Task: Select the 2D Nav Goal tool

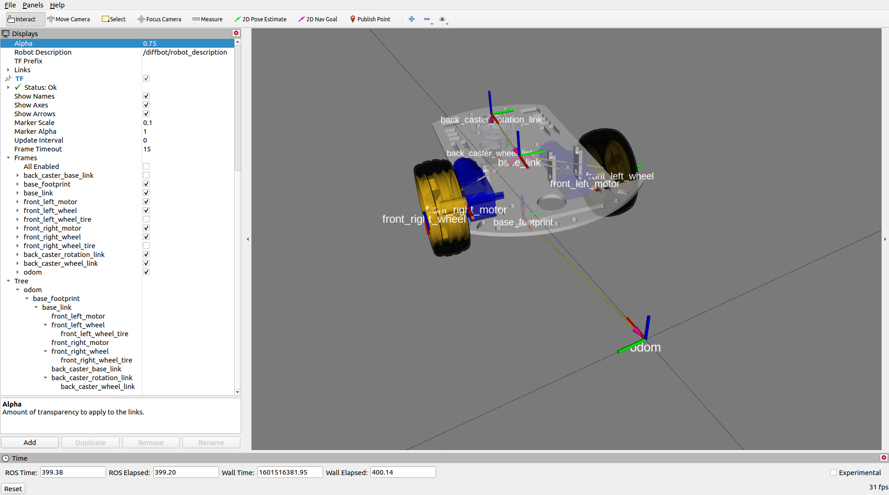Action: [318, 19]
